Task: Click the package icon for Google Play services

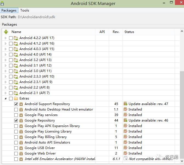Action: (x=21, y=115)
